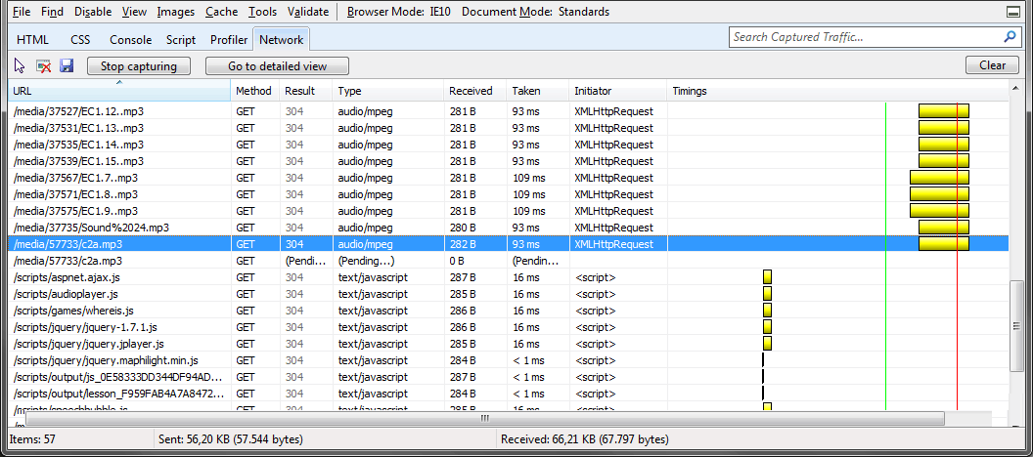Select the /media/37571/EC1.8..mp3 row
1033x457 pixels.
click(x=508, y=194)
